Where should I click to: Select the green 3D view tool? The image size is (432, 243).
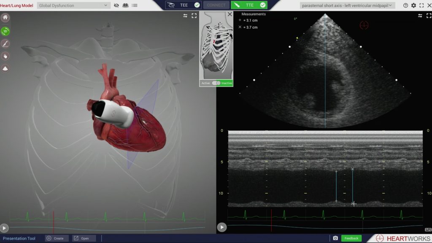pos(5,31)
